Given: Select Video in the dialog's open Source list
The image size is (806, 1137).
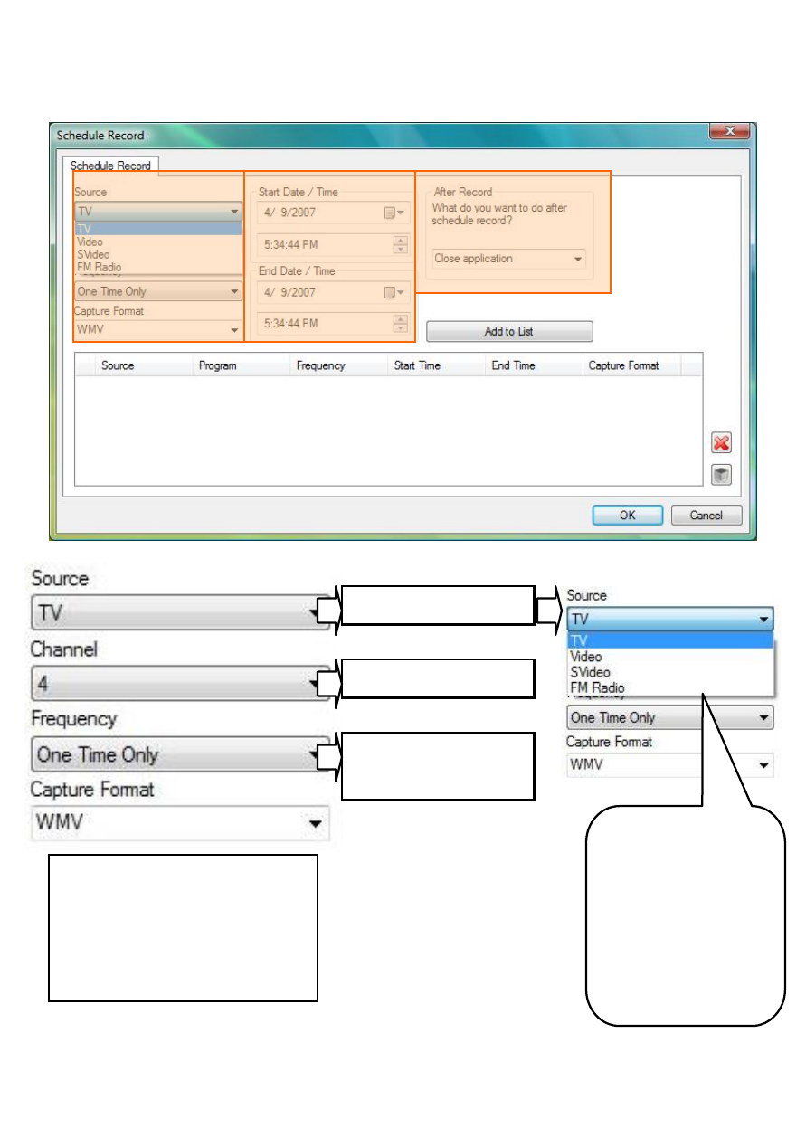Looking at the screenshot, I should point(158,242).
